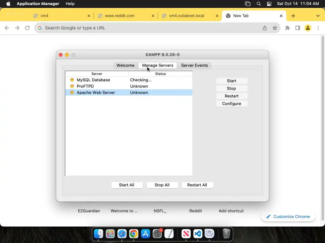
Task: Click the Stop All button
Action: (162, 185)
